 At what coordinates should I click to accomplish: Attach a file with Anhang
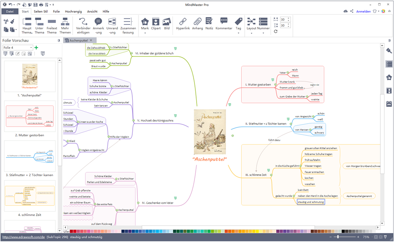click(197, 24)
